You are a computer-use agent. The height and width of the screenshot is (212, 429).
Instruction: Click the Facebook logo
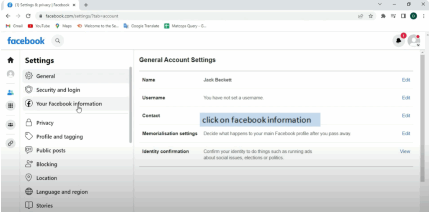(26, 41)
